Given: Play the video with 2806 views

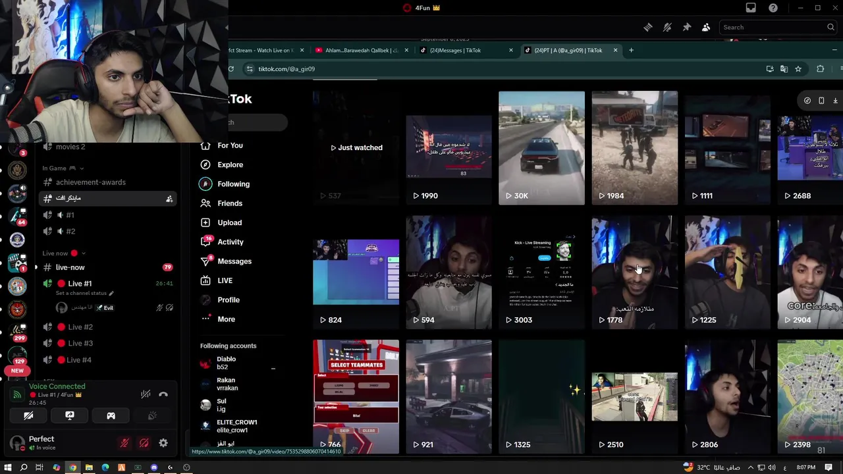Looking at the screenshot, I should [x=727, y=396].
